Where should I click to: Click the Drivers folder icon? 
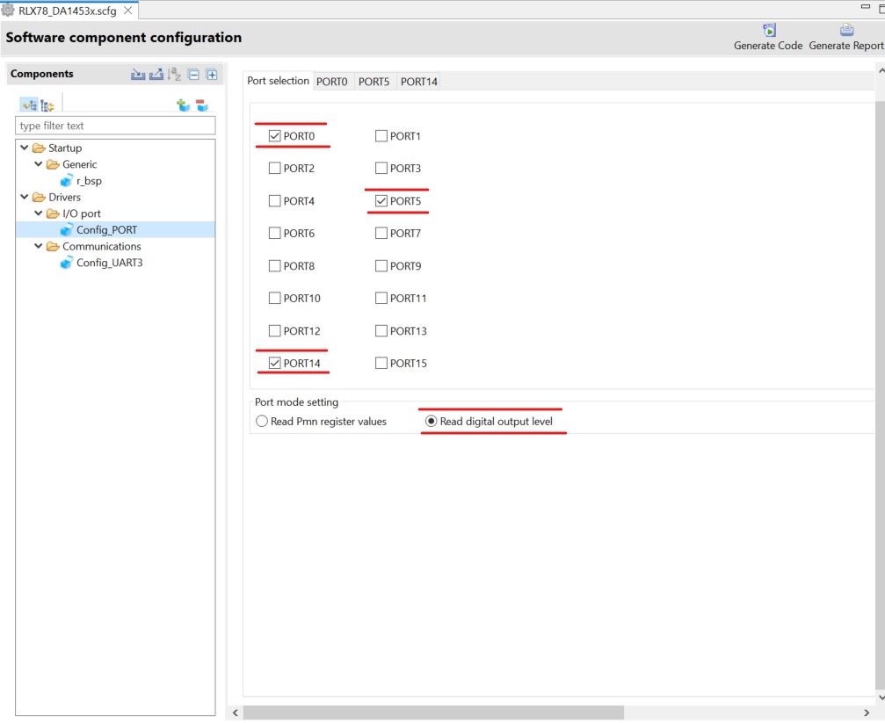coord(39,197)
